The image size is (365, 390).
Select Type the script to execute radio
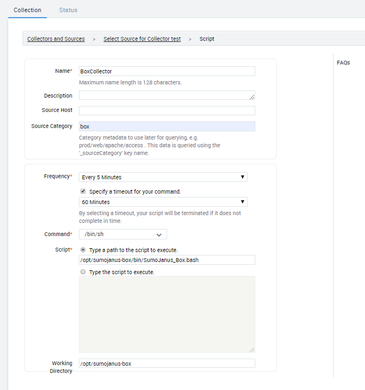coord(83,272)
